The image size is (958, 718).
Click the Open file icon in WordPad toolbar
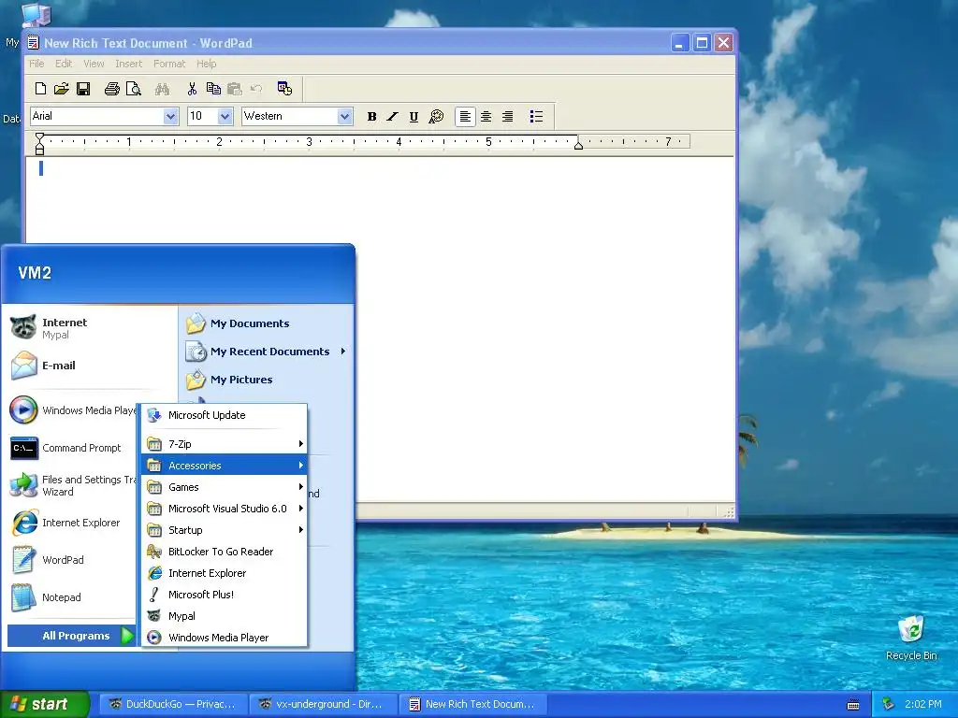click(61, 89)
